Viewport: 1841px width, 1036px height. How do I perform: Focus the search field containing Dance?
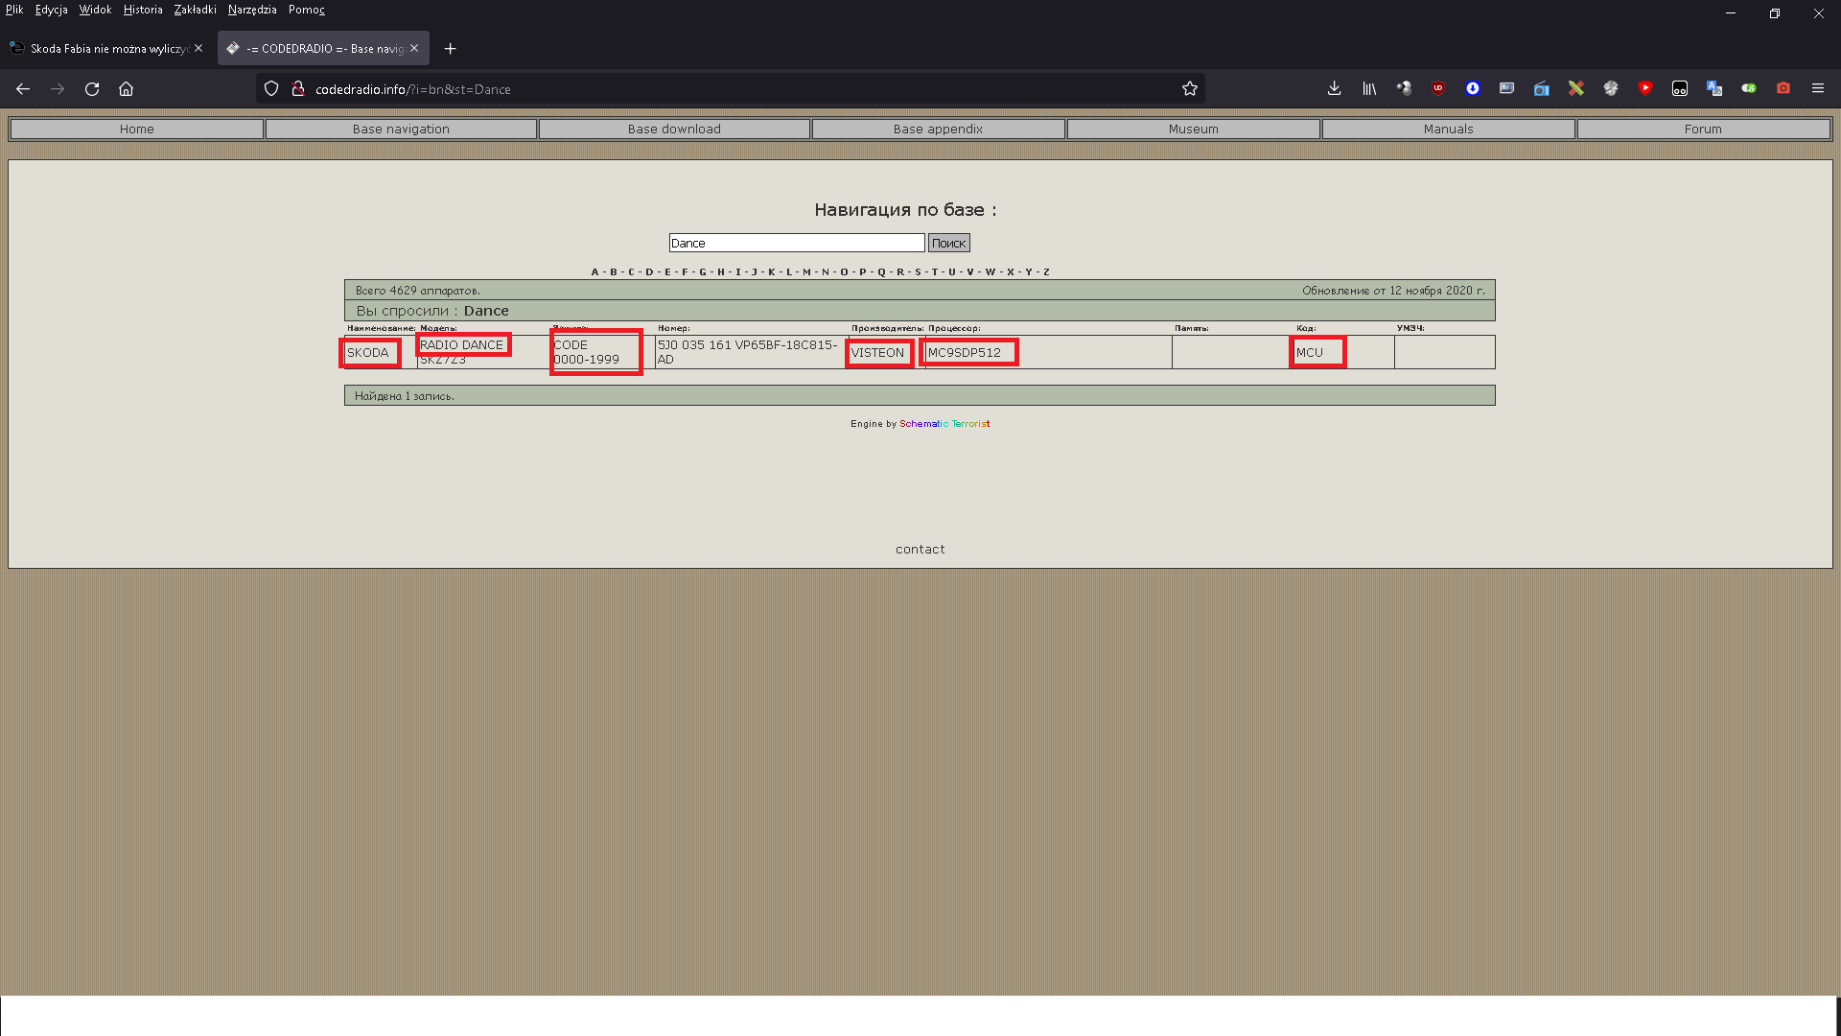point(797,244)
